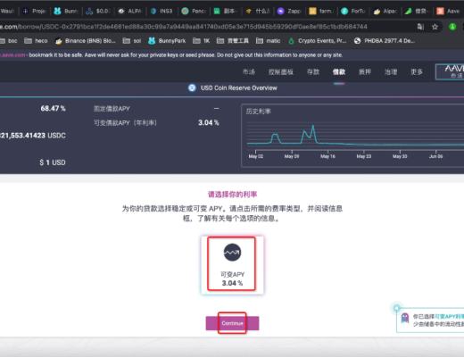
Task: Click the 68.47 % utilization value
Action: click(x=53, y=108)
